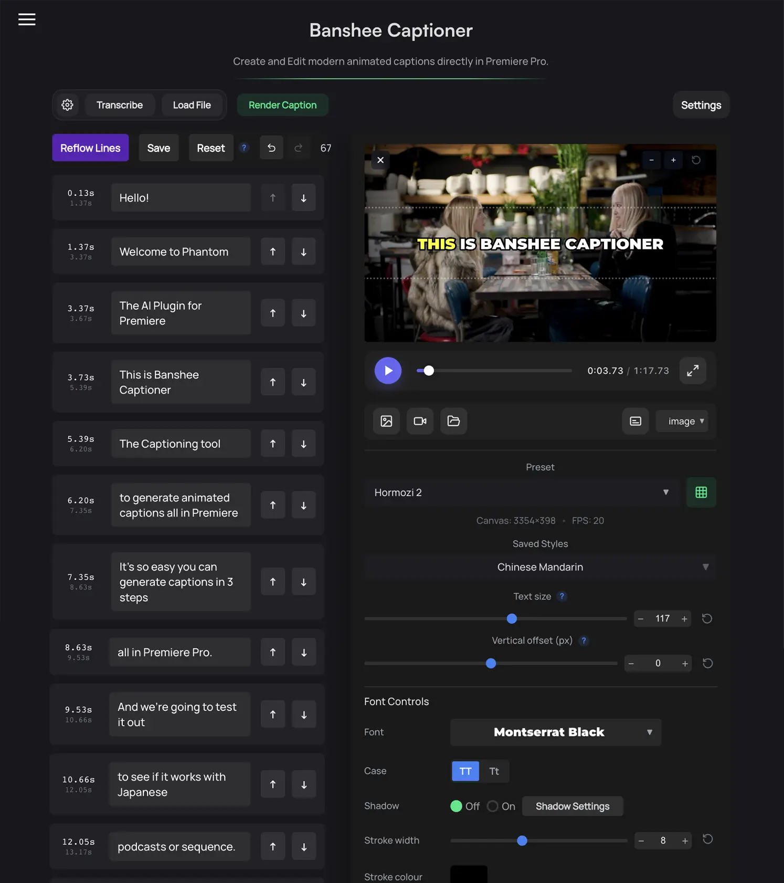Select the shadow Off radio button
Screen dimensions: 784x883
(456, 806)
